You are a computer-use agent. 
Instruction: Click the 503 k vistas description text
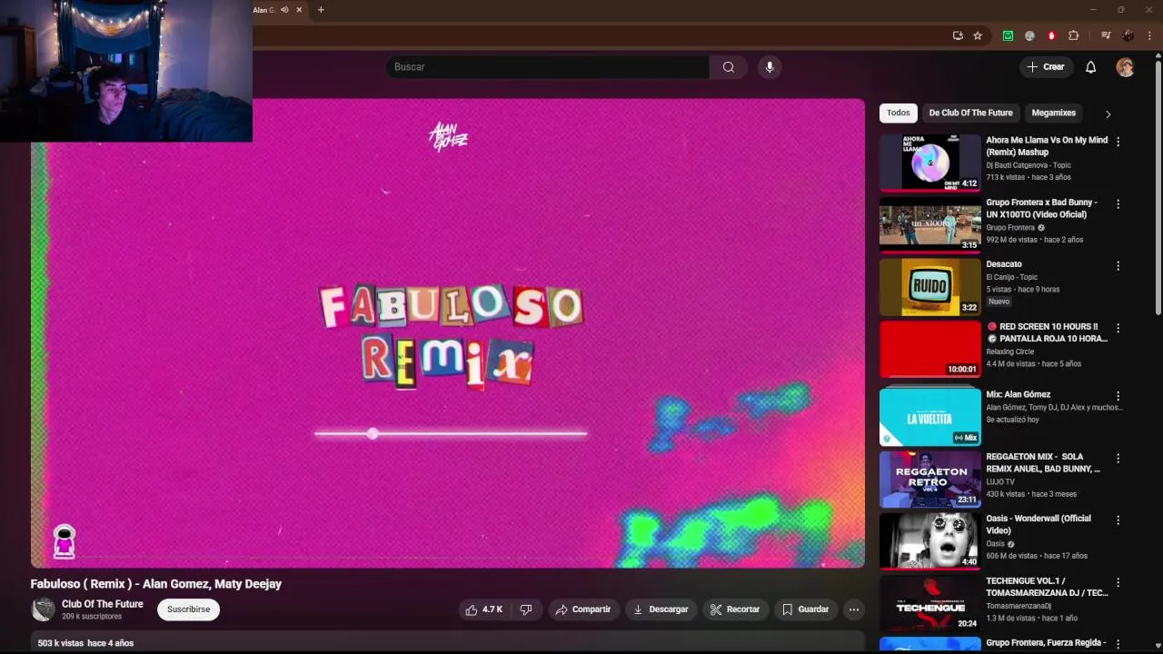coord(85,643)
